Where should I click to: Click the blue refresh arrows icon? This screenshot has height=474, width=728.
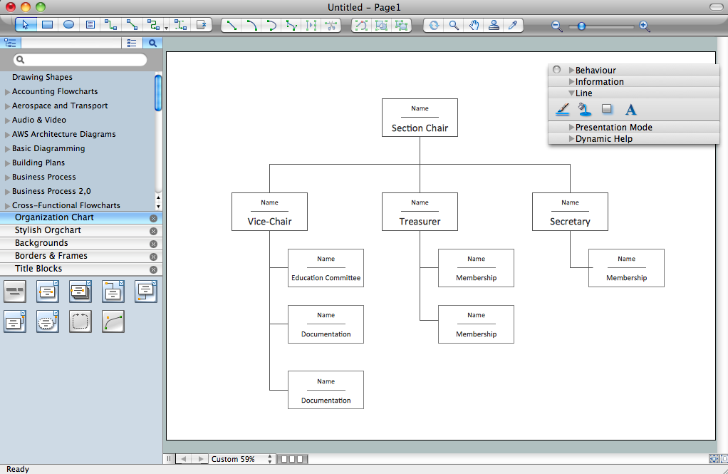pos(434,25)
